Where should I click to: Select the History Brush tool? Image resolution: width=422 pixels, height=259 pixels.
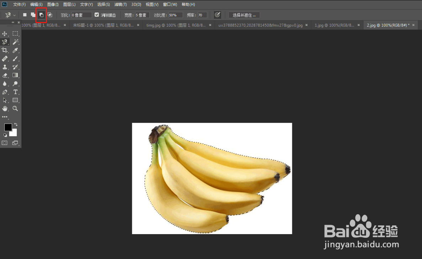tap(15, 67)
